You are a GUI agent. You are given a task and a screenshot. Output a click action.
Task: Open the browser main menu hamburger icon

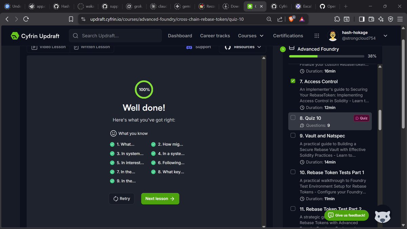(400, 19)
